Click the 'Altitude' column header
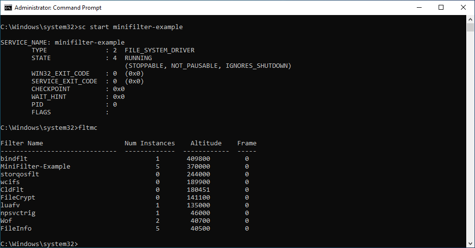This screenshot has width=475, height=248. click(206, 143)
